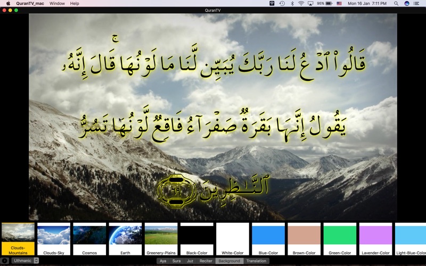Switch to the Aya tab
This screenshot has width=426, height=266.
(163, 261)
